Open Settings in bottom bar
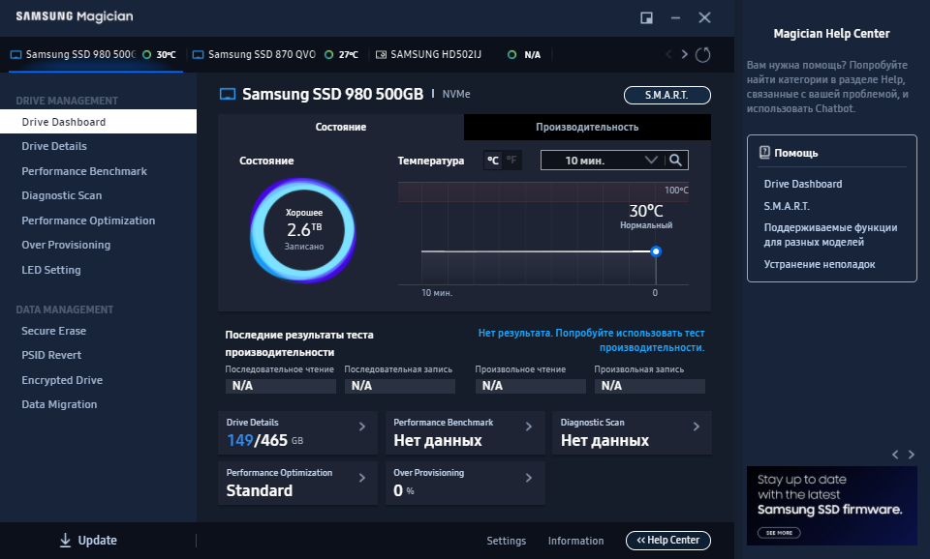Viewport: 930px width, 559px height. 506,540
